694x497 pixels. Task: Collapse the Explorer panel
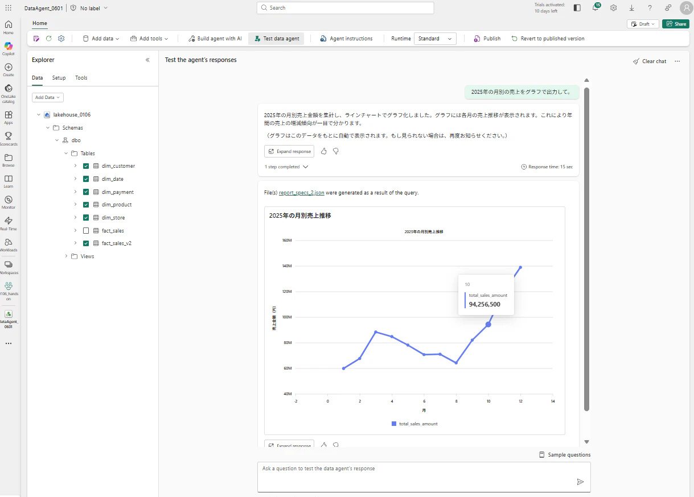click(147, 60)
